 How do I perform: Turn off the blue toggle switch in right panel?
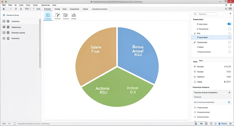(229, 24)
